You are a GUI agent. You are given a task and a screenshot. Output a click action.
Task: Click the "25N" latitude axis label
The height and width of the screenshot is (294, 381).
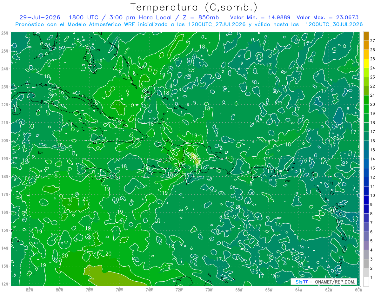coord(5,51)
